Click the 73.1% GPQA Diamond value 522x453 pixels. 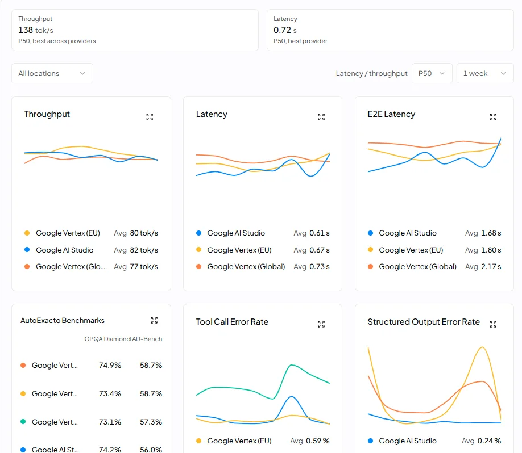110,422
